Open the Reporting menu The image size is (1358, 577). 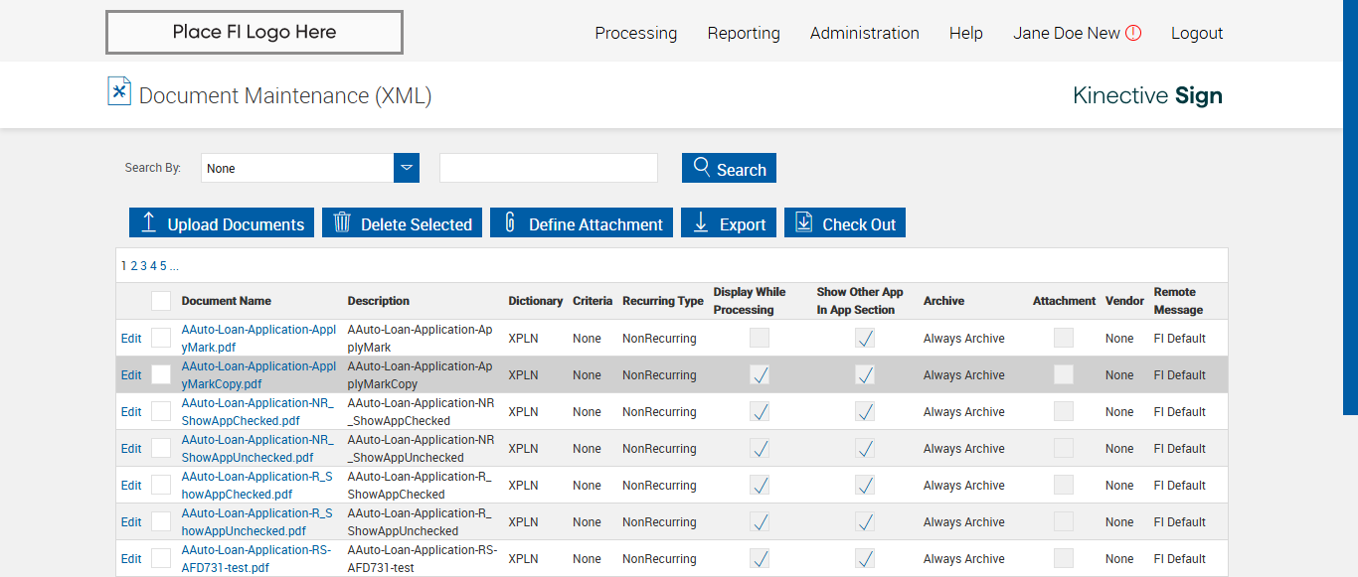click(x=743, y=33)
